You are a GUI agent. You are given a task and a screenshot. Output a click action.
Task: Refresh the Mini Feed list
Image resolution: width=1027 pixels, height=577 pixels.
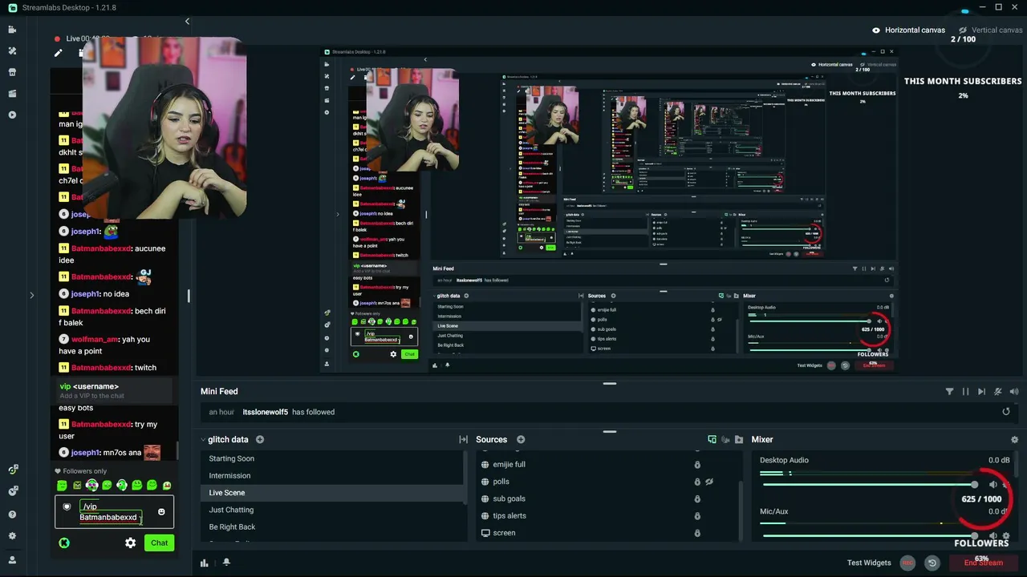(x=1006, y=412)
